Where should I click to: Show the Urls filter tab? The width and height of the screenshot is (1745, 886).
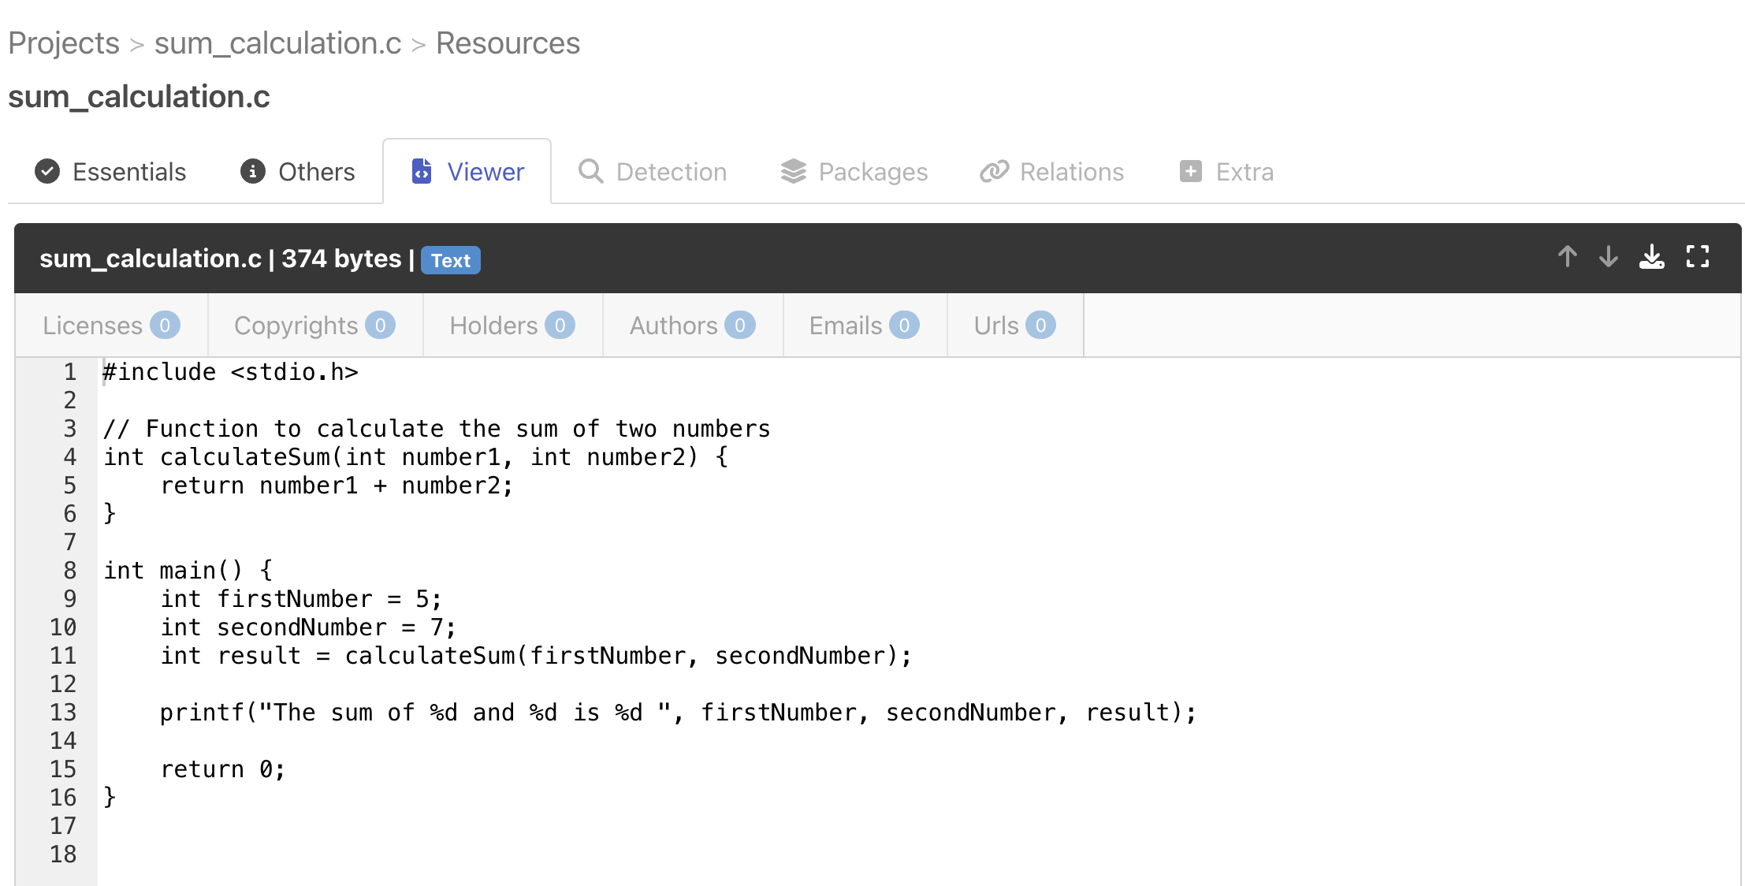[1015, 326]
